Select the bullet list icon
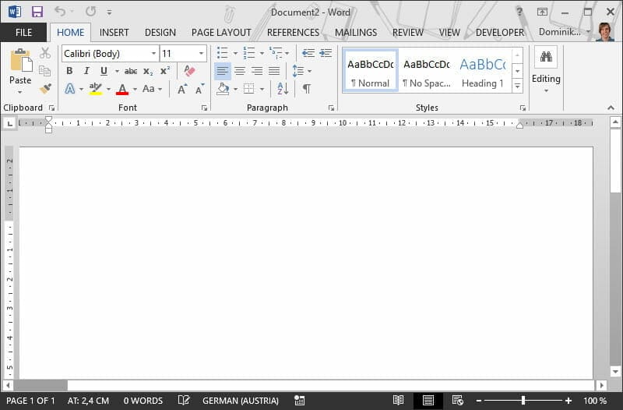The width and height of the screenshot is (623, 410). click(223, 53)
